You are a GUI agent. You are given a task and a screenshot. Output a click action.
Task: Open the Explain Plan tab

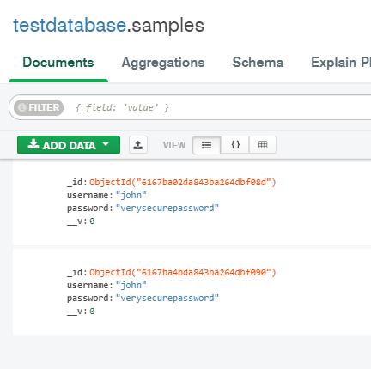(341, 63)
